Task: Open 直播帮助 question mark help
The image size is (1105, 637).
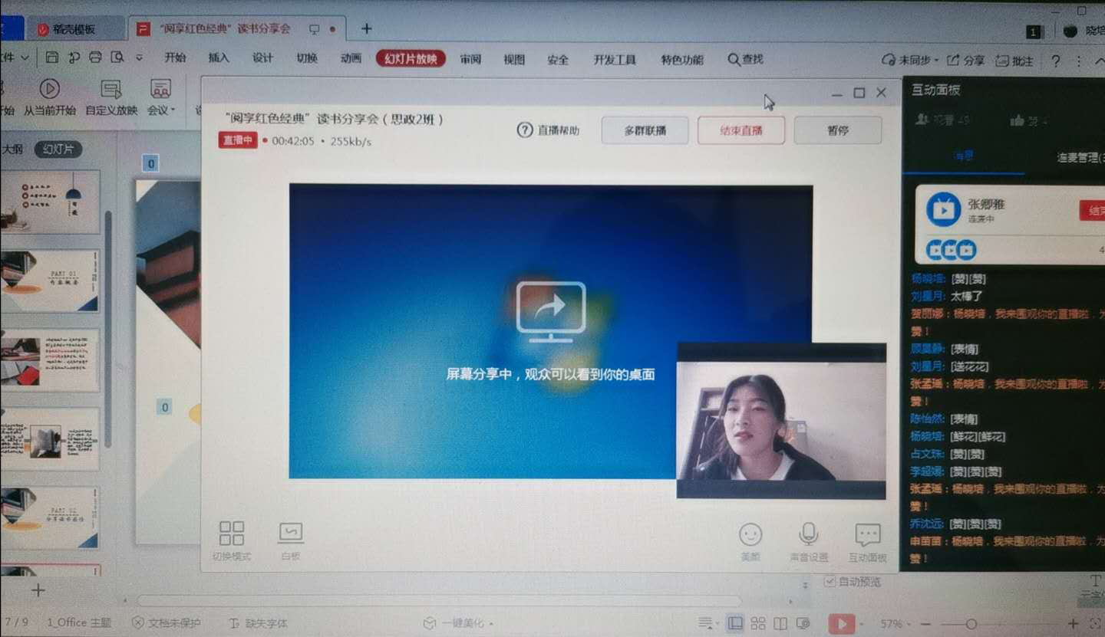Action: 525,130
